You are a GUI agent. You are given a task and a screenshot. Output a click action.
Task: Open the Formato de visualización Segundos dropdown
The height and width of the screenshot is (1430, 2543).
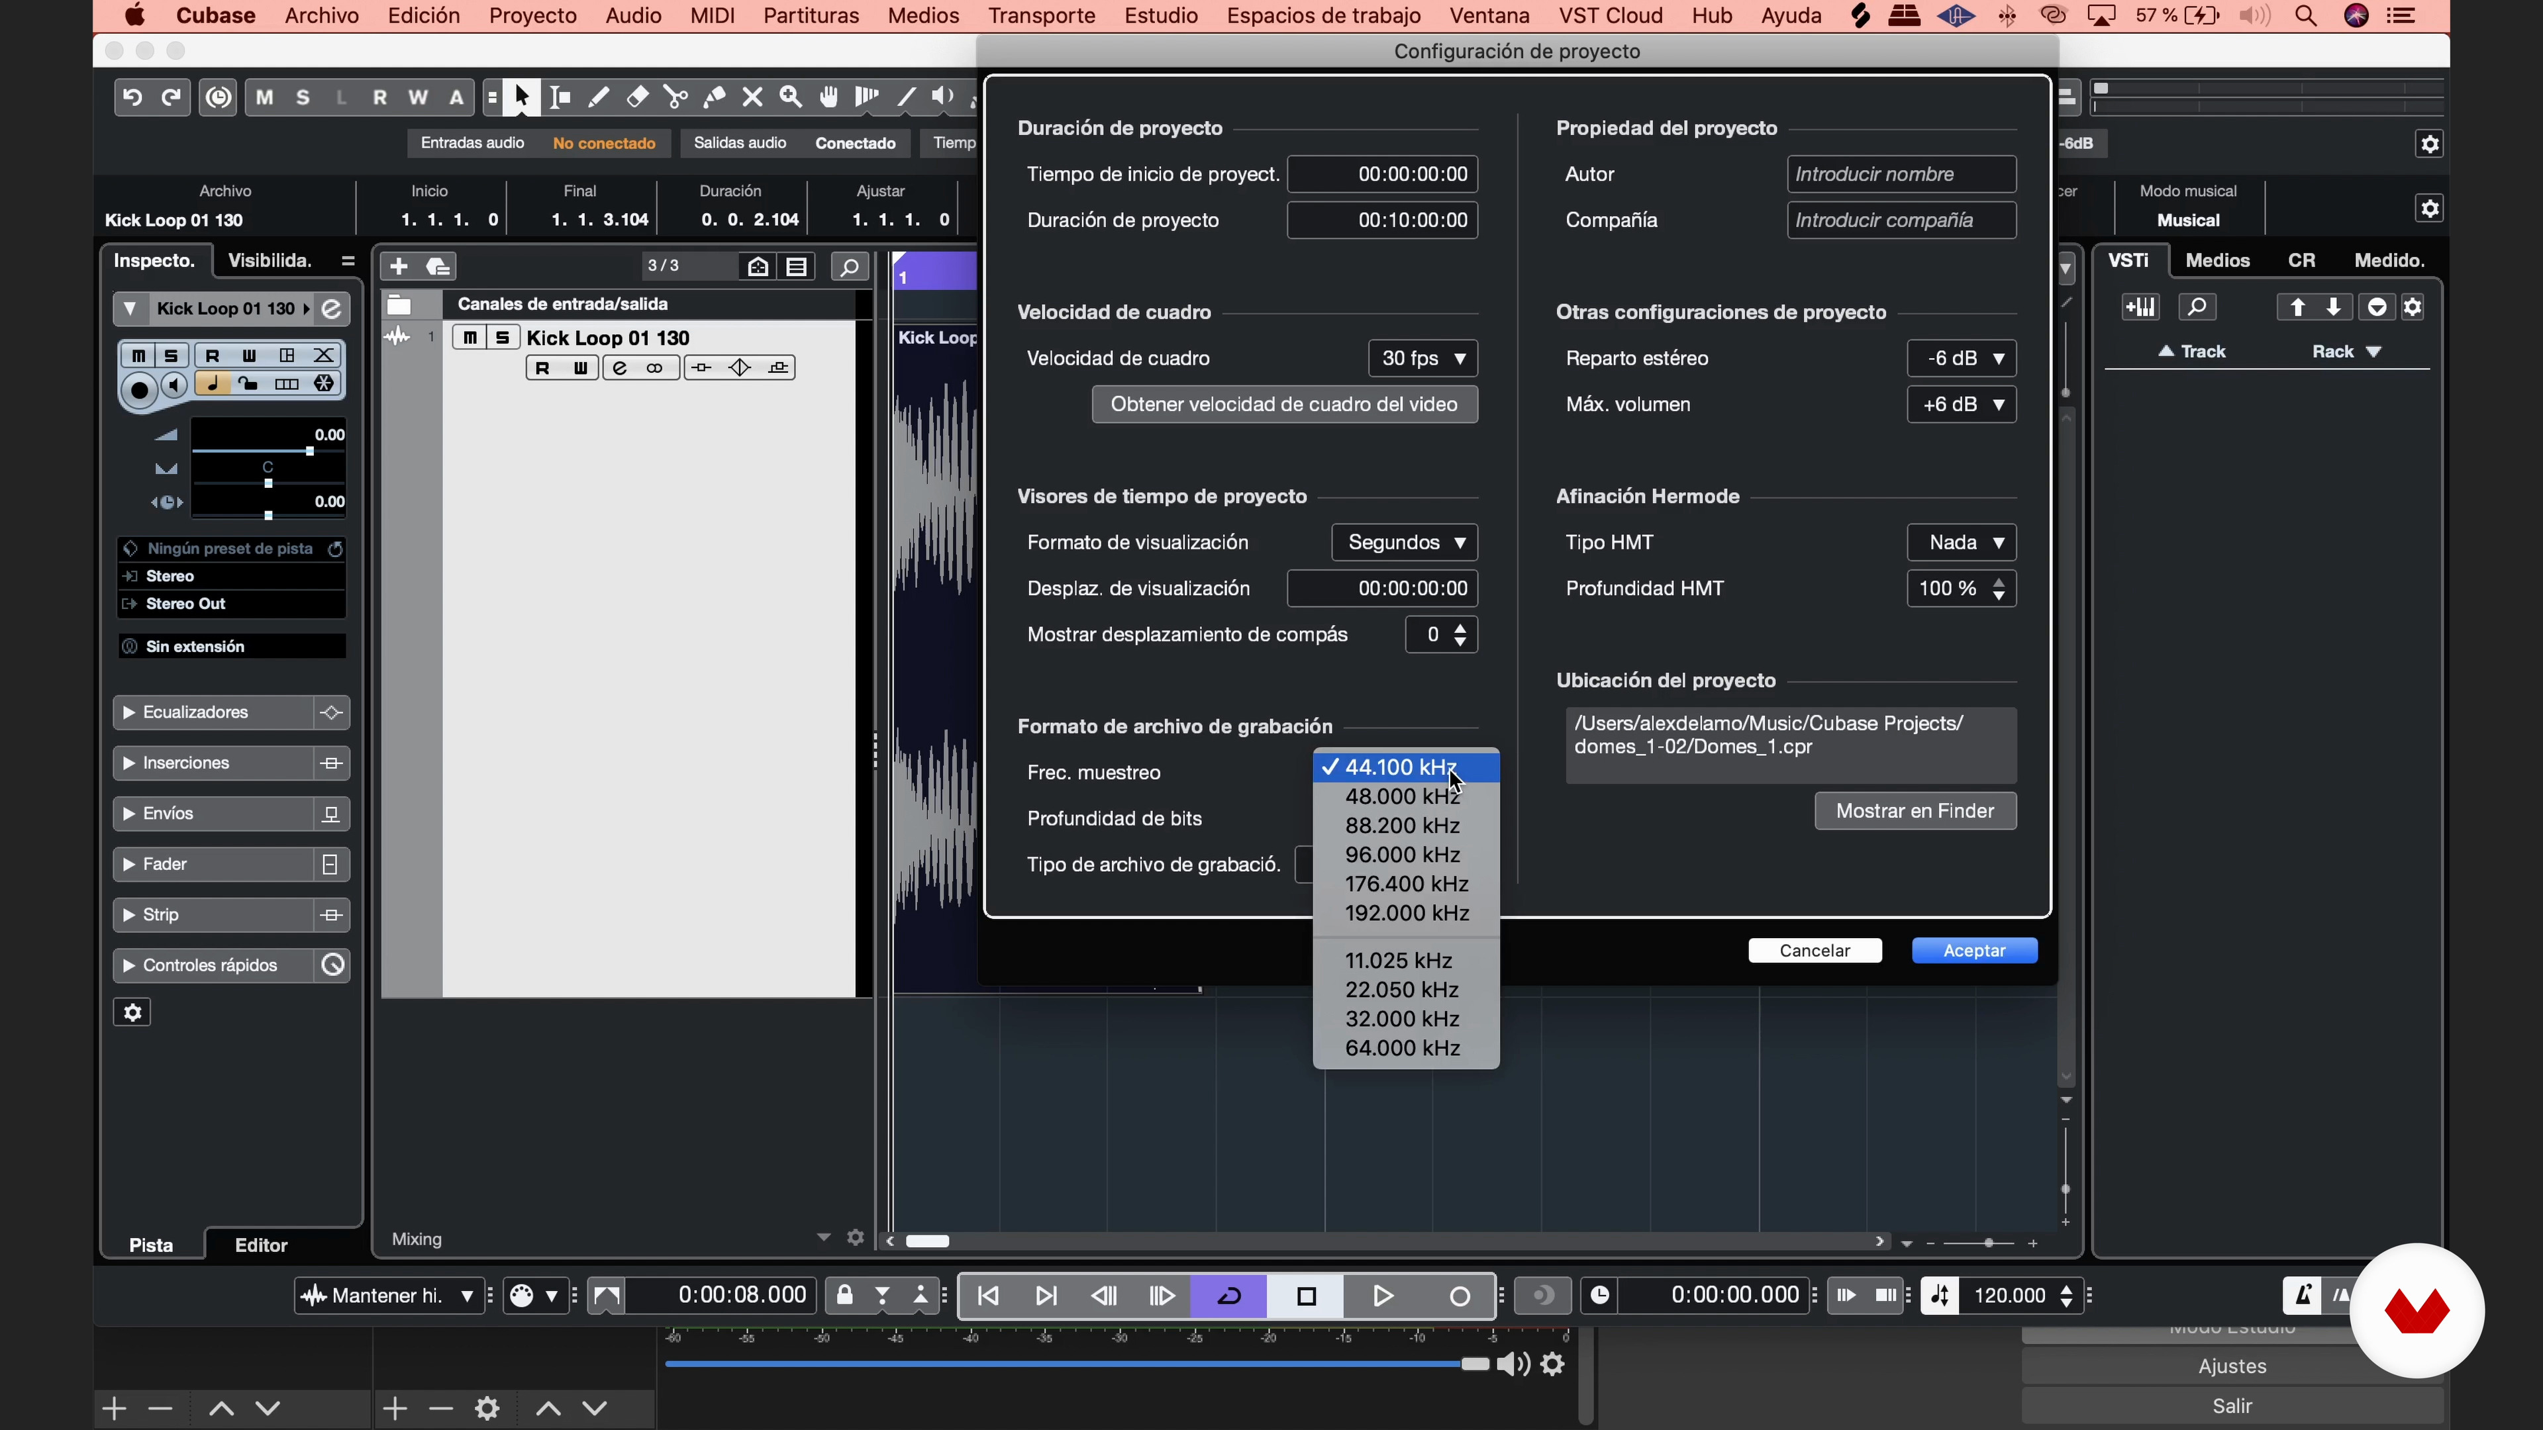(1404, 543)
